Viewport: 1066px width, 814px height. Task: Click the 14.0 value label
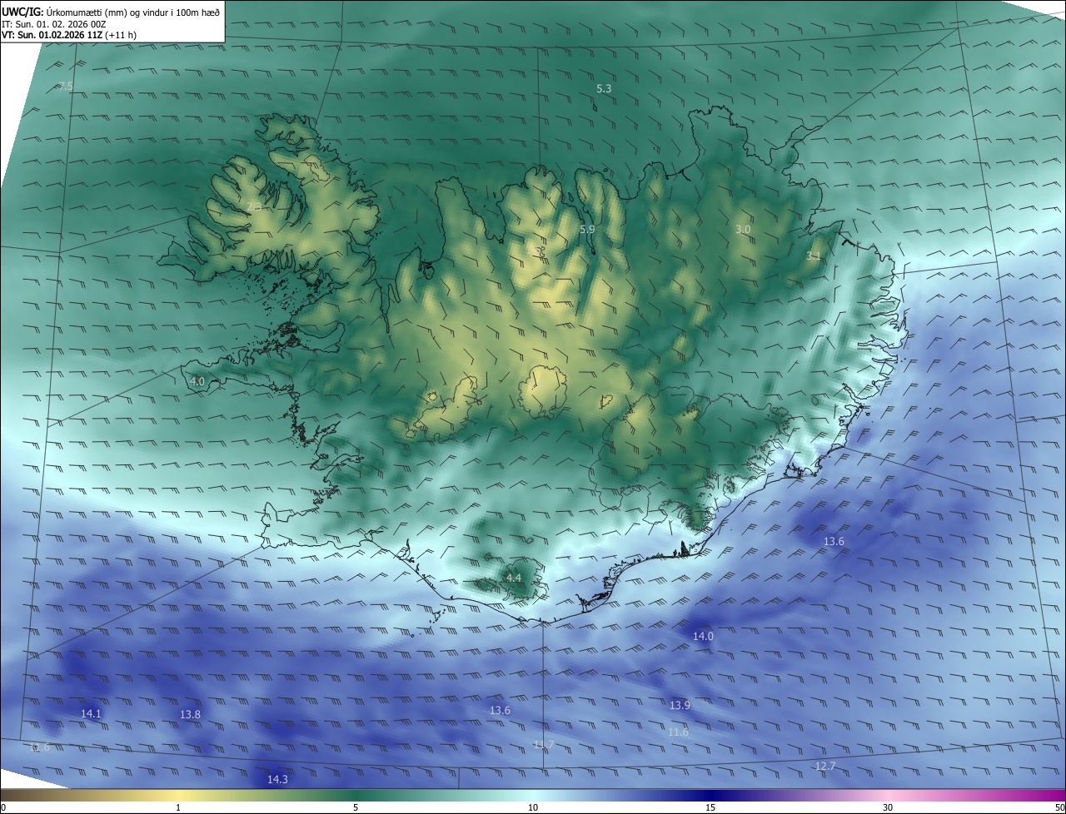coord(704,636)
